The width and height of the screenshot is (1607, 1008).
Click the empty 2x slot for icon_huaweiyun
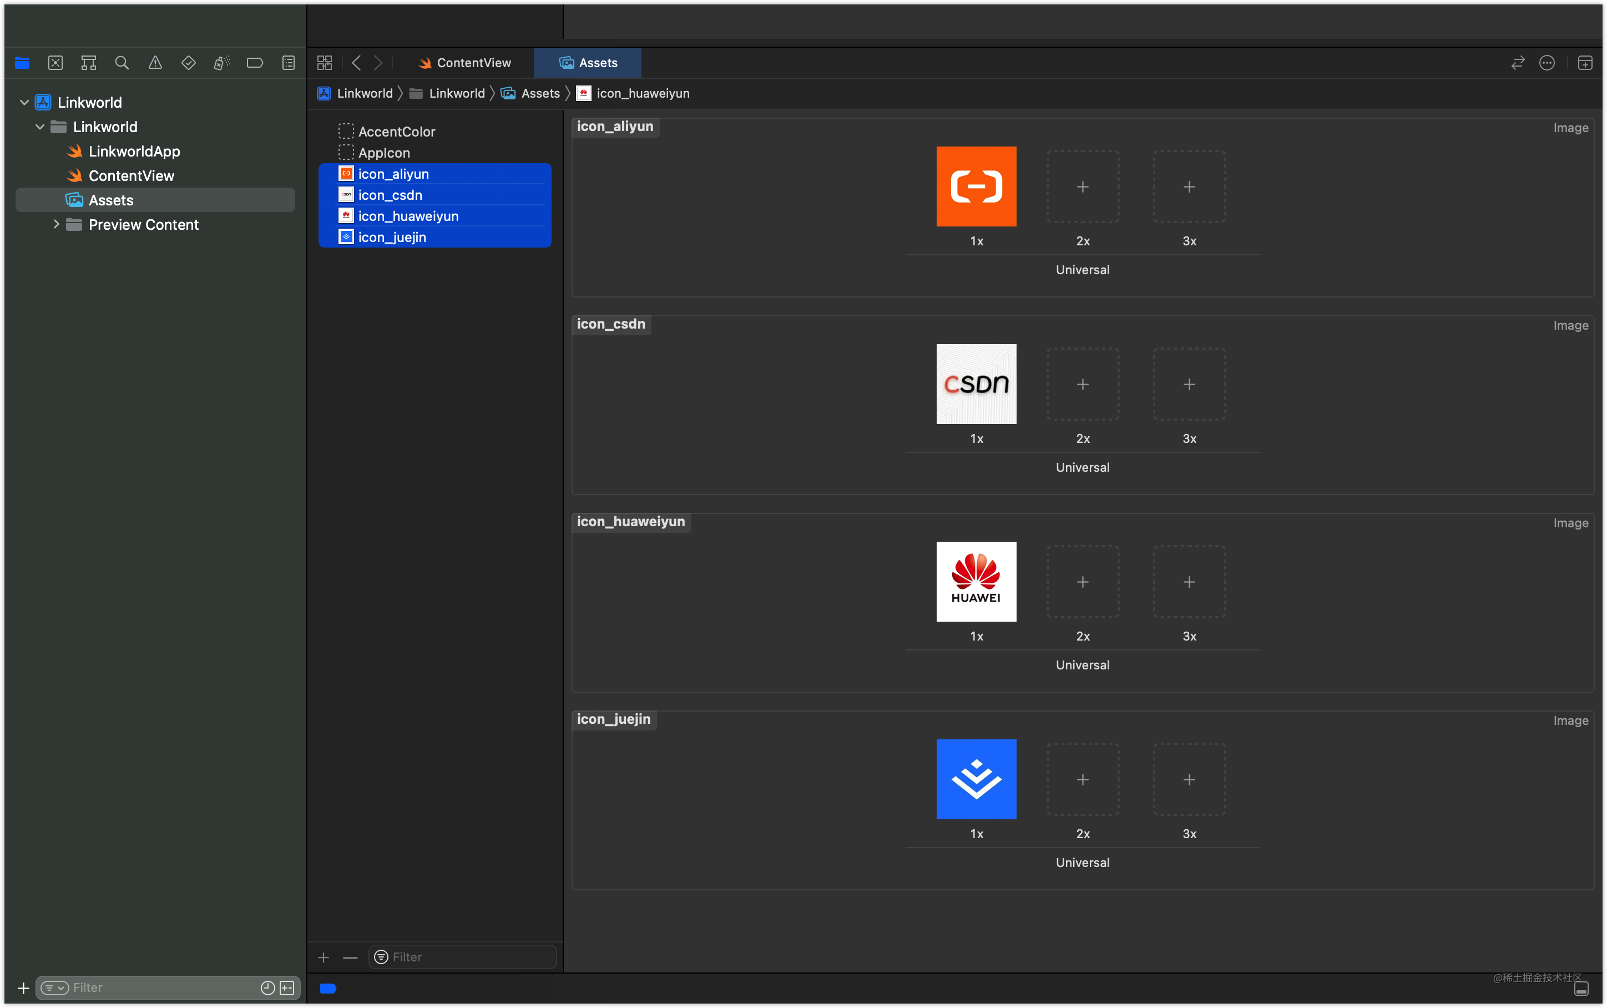pyautogui.click(x=1083, y=581)
